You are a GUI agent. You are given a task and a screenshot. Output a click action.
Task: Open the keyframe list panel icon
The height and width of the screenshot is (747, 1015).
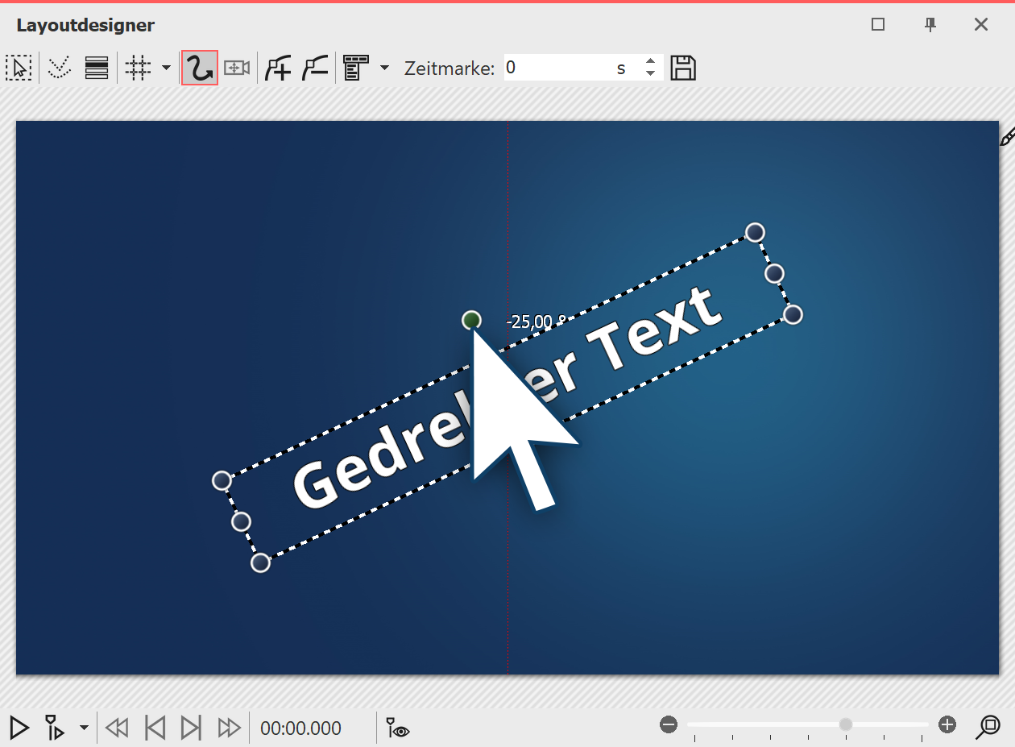pyautogui.click(x=357, y=68)
